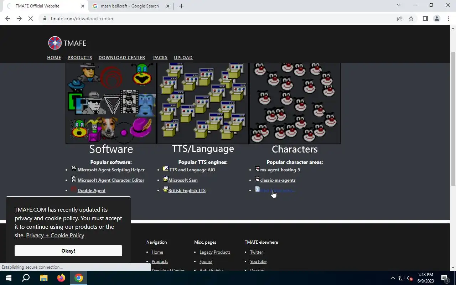Open the British English TTS link
Viewport: 456px width, 285px height.
click(x=187, y=191)
